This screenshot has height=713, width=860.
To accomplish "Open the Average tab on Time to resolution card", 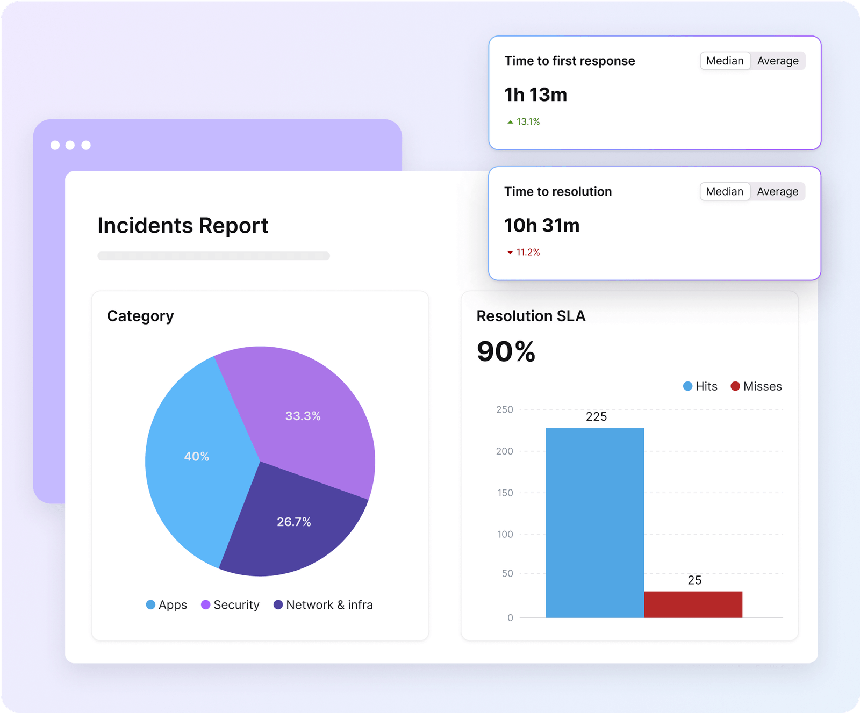I will point(777,191).
